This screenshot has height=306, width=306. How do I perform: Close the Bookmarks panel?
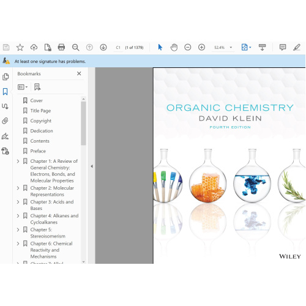(x=79, y=73)
